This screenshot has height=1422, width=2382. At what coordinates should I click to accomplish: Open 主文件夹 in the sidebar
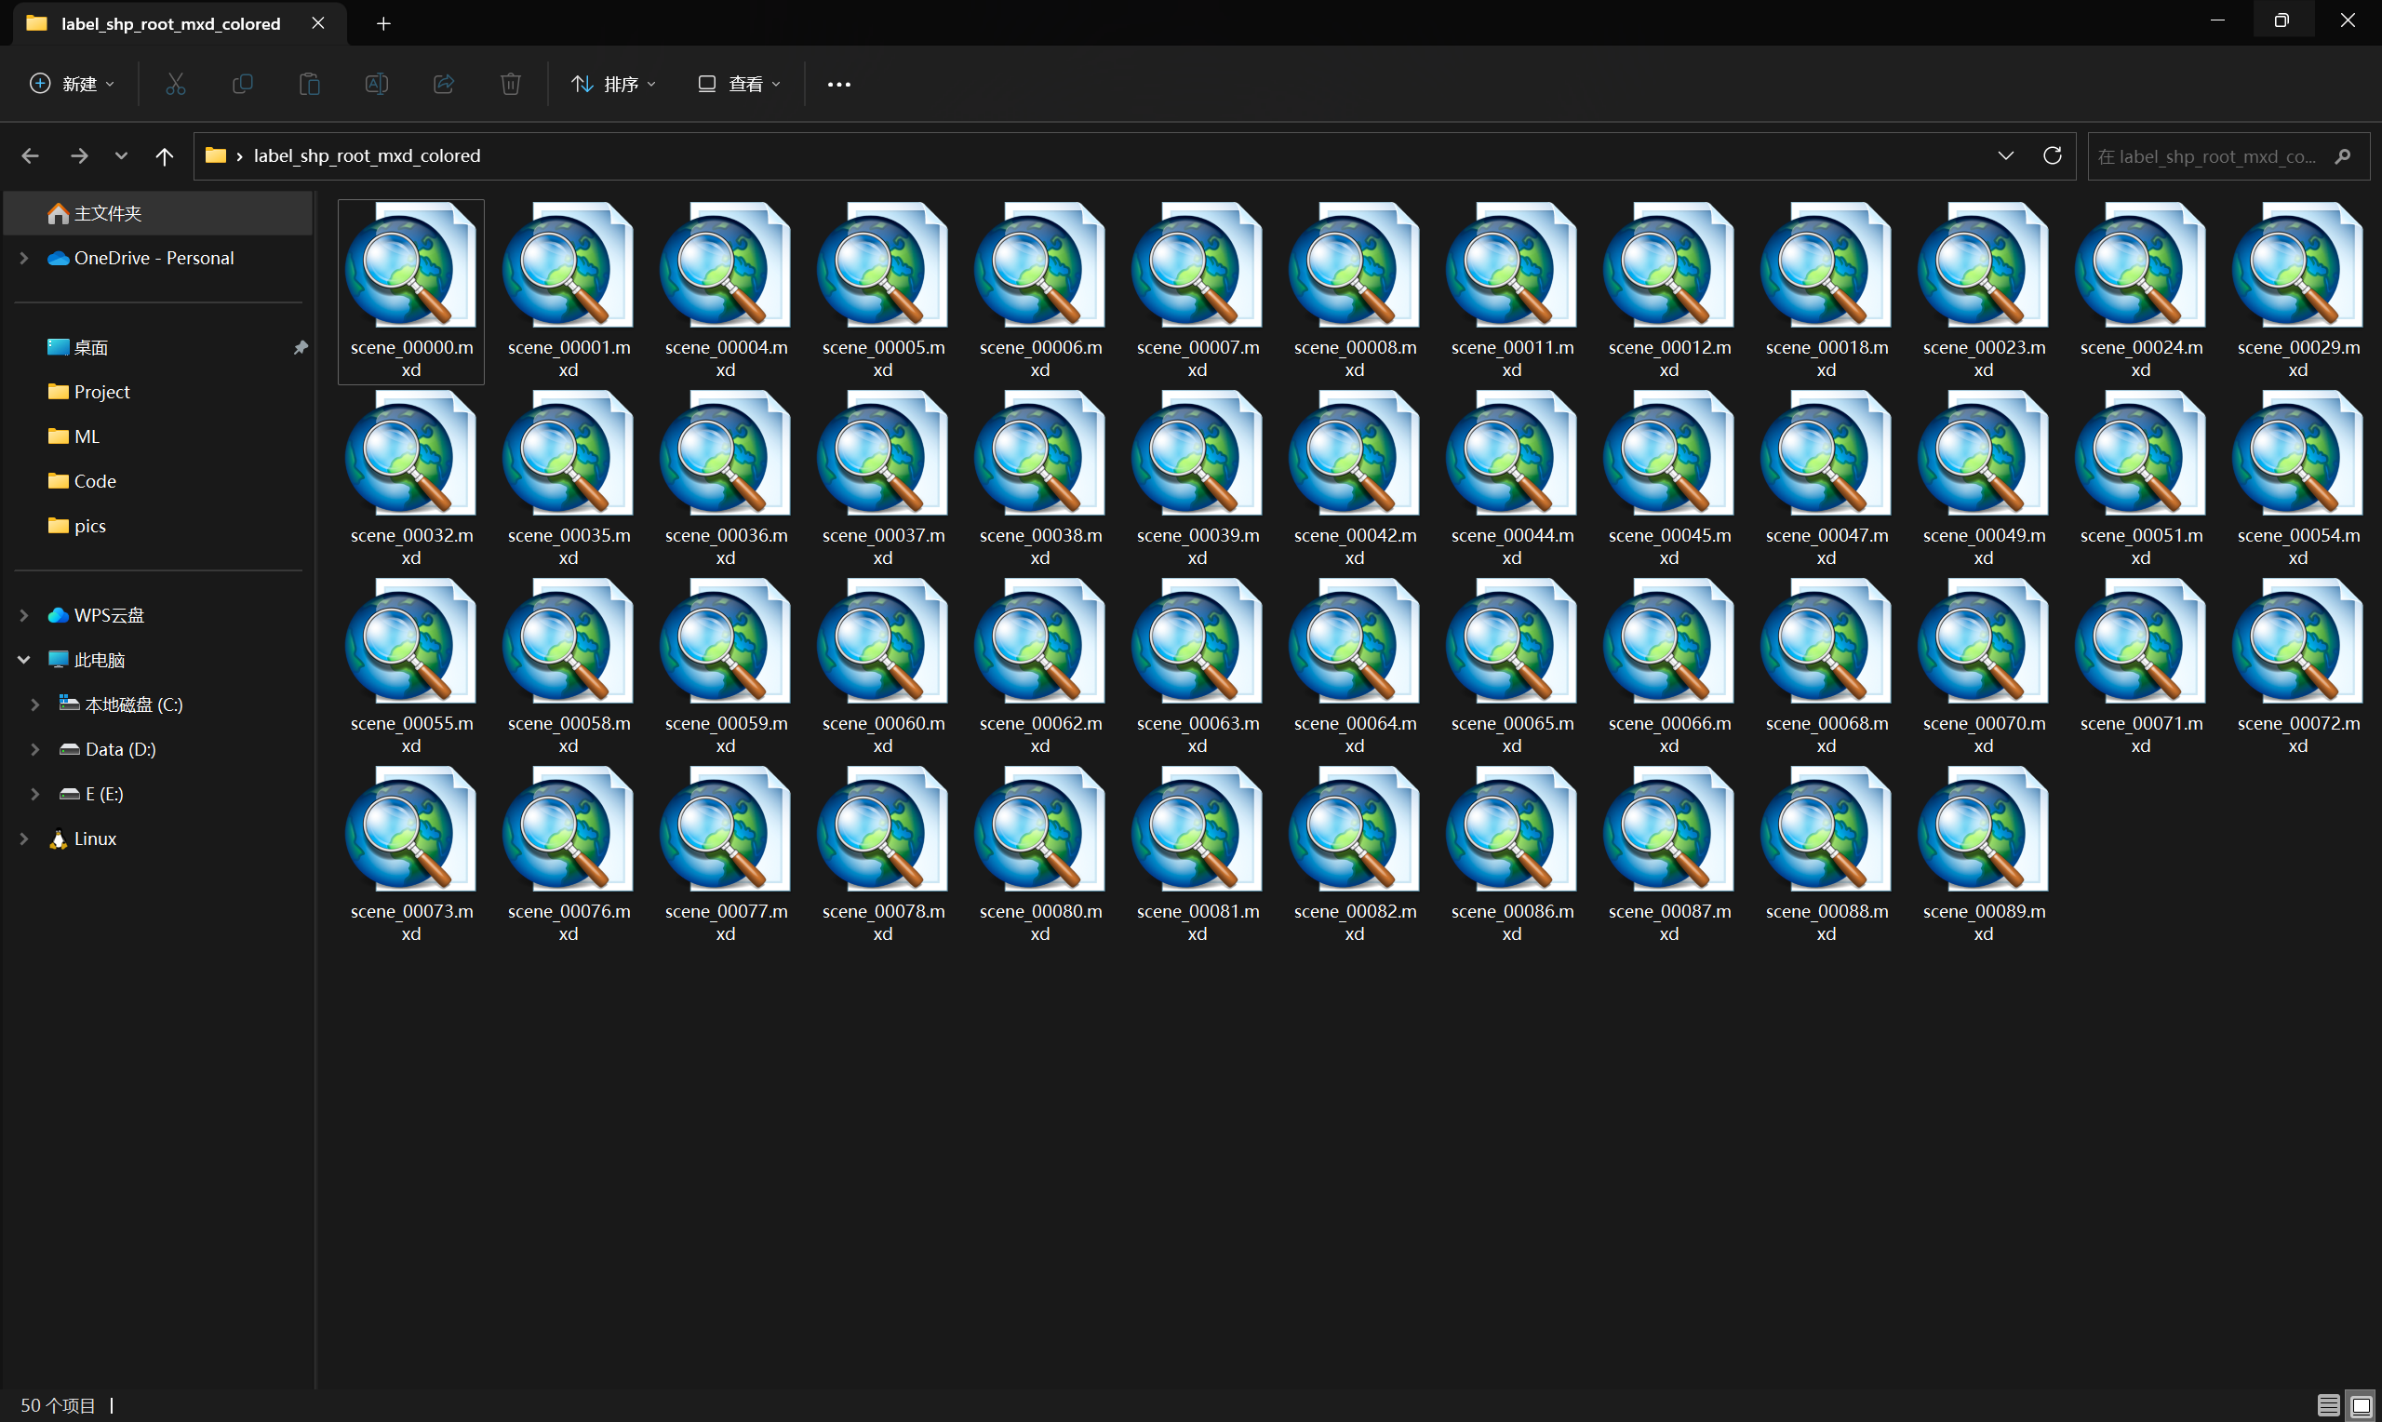[x=158, y=213]
